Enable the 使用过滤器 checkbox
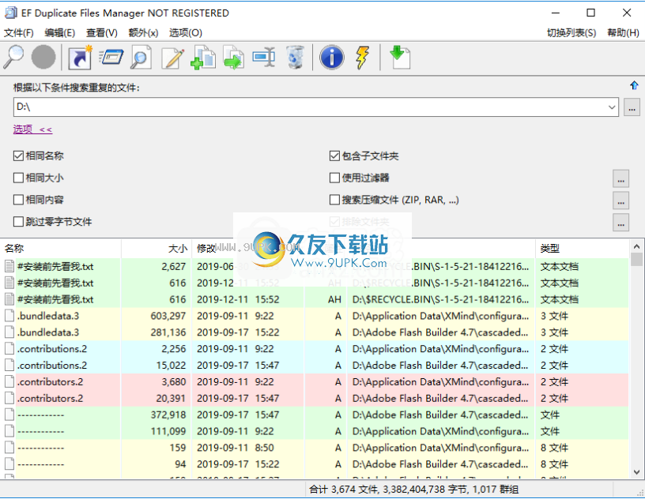This screenshot has height=499, width=645. (334, 178)
